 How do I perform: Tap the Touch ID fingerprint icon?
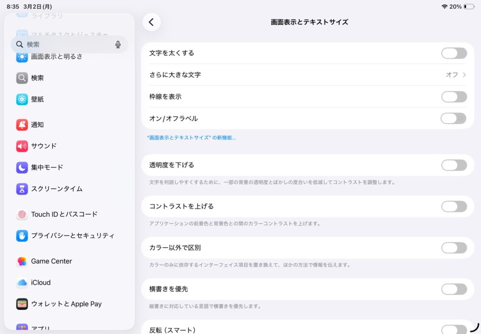point(22,214)
